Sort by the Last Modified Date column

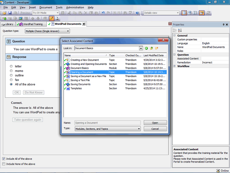click(155, 56)
